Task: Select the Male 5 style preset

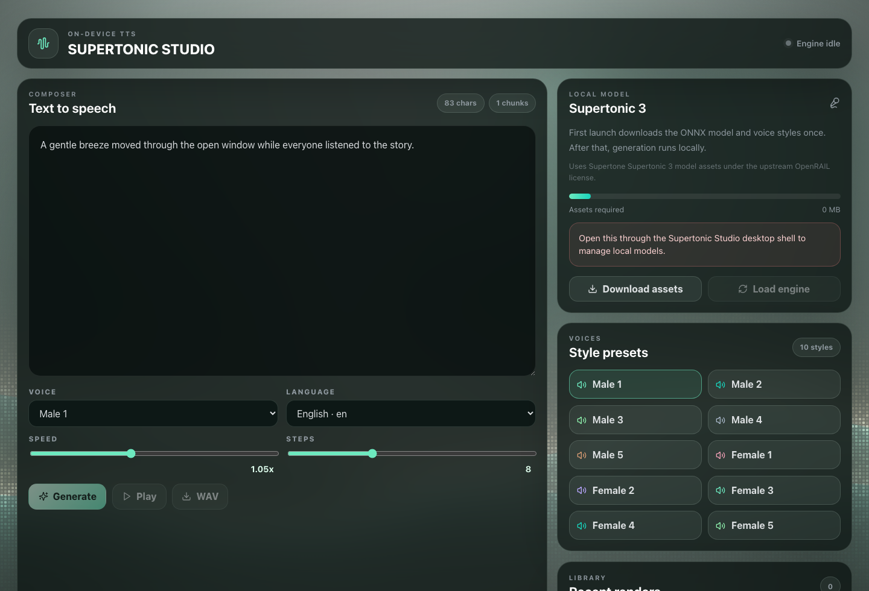Action: 635,455
